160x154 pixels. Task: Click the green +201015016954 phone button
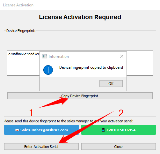tap(119, 130)
